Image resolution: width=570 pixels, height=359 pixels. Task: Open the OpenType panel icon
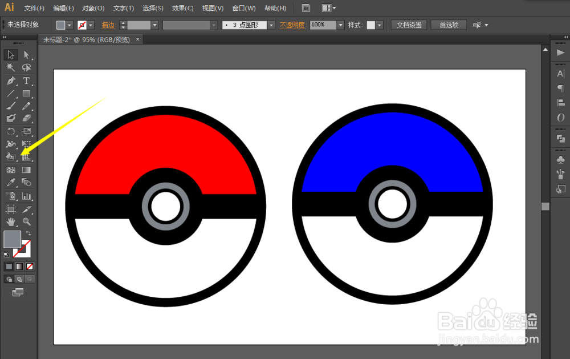pyautogui.click(x=560, y=117)
